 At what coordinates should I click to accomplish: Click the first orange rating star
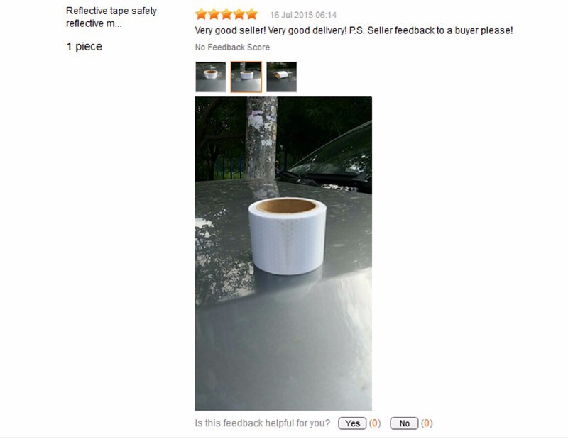pyautogui.click(x=202, y=14)
